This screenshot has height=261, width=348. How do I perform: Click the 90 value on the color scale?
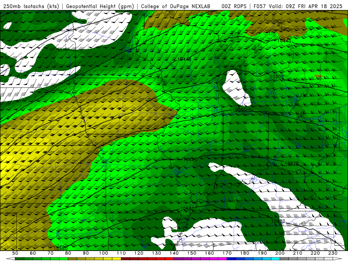86,253
